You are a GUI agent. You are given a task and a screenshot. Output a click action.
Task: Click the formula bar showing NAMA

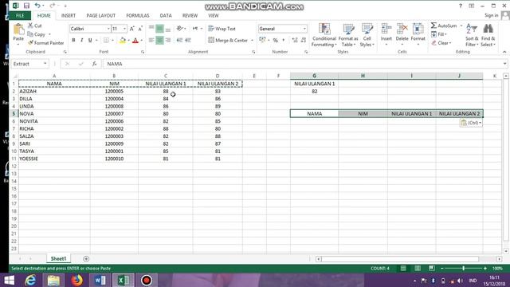tap(304, 64)
